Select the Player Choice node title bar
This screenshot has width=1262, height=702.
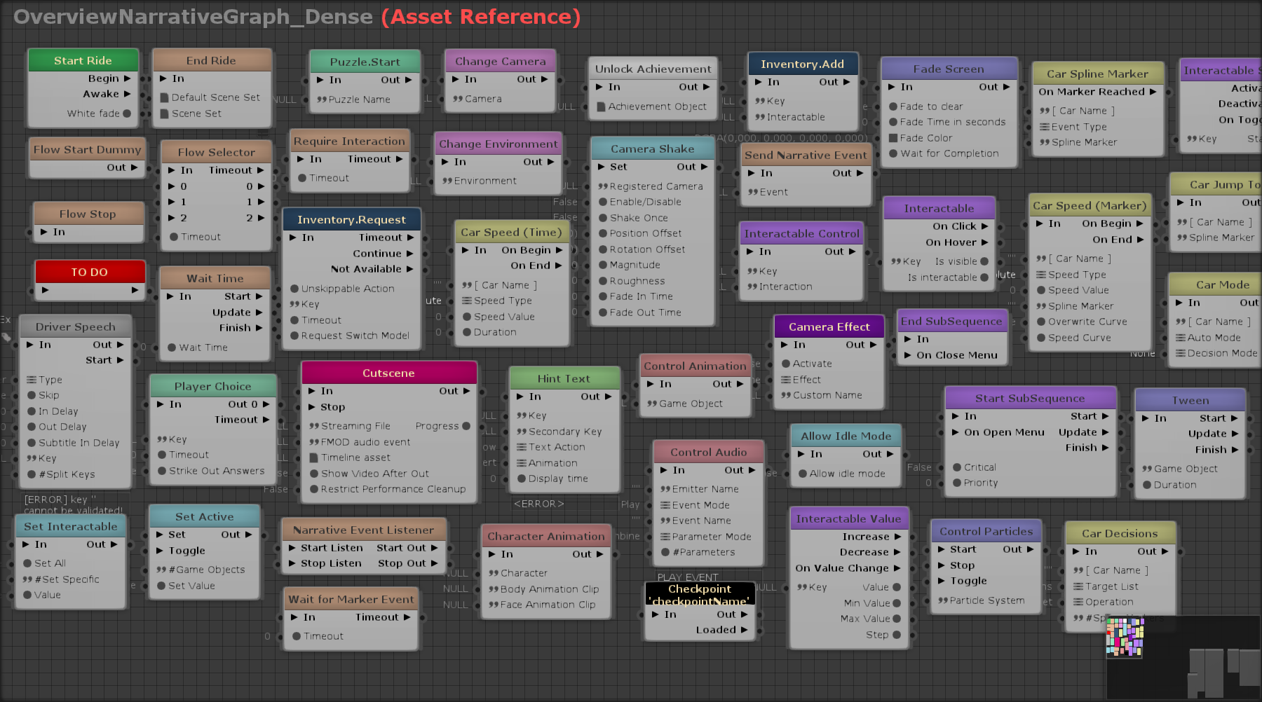coord(212,386)
